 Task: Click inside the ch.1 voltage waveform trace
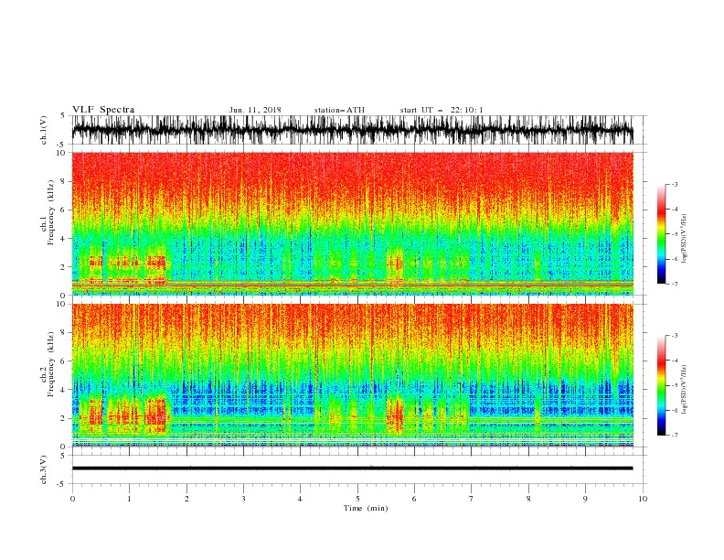[352, 130]
